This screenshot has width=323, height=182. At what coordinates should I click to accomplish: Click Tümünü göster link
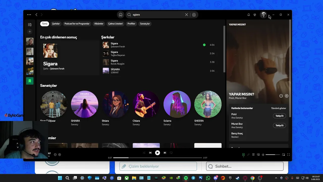[279, 108]
